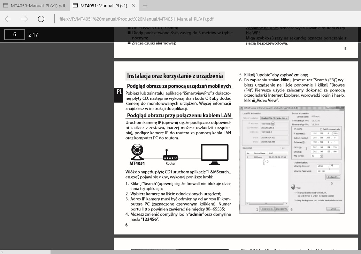Switch to the MT4050-Manual_PL tab
Screen dimensions: 361x254
coord(37,6)
